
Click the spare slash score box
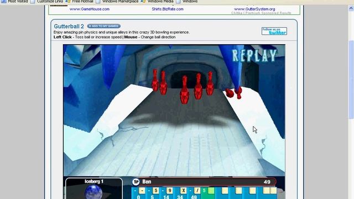tap(197, 191)
